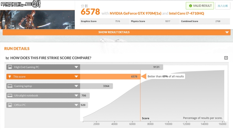Open the Office PC dropdown arrow

coord(76,105)
